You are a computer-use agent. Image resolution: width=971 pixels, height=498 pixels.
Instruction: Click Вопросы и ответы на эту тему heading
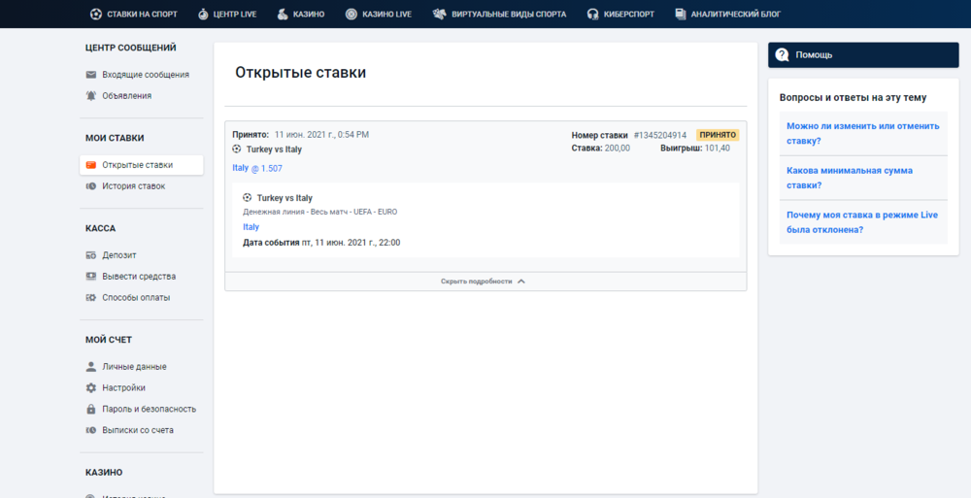pos(853,97)
